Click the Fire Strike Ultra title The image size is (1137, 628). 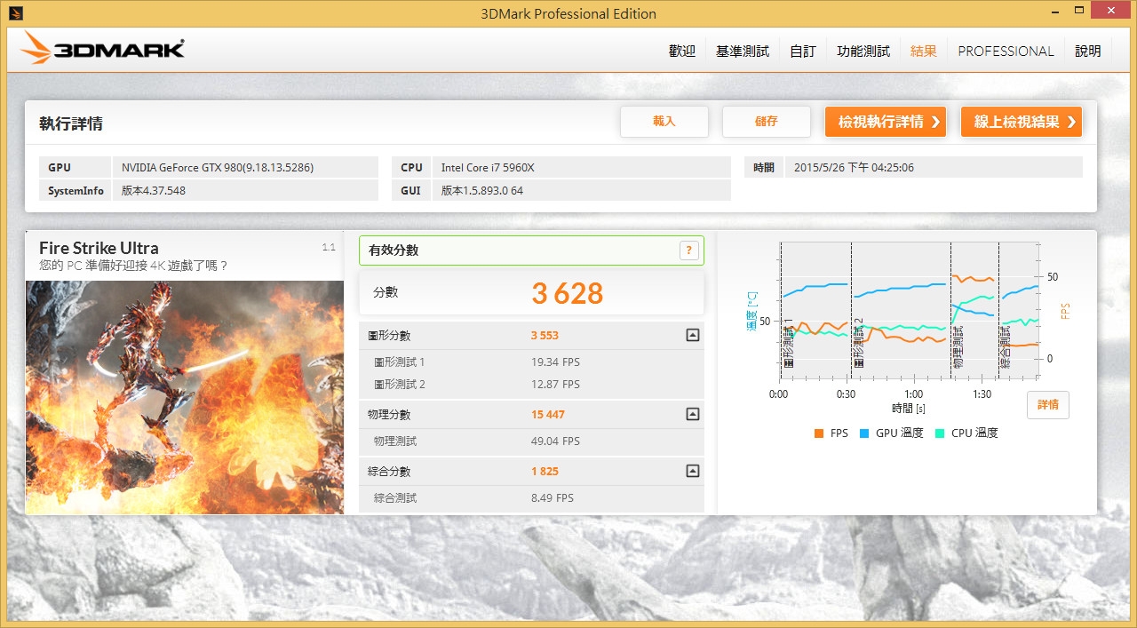point(99,248)
